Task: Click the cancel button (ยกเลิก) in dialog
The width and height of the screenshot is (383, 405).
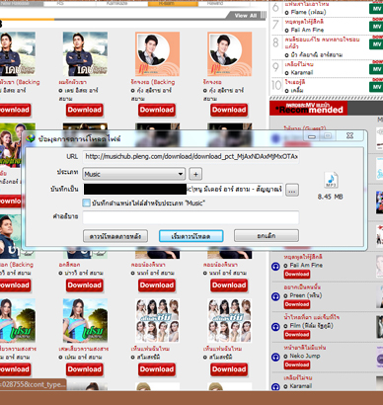Action: click(267, 236)
